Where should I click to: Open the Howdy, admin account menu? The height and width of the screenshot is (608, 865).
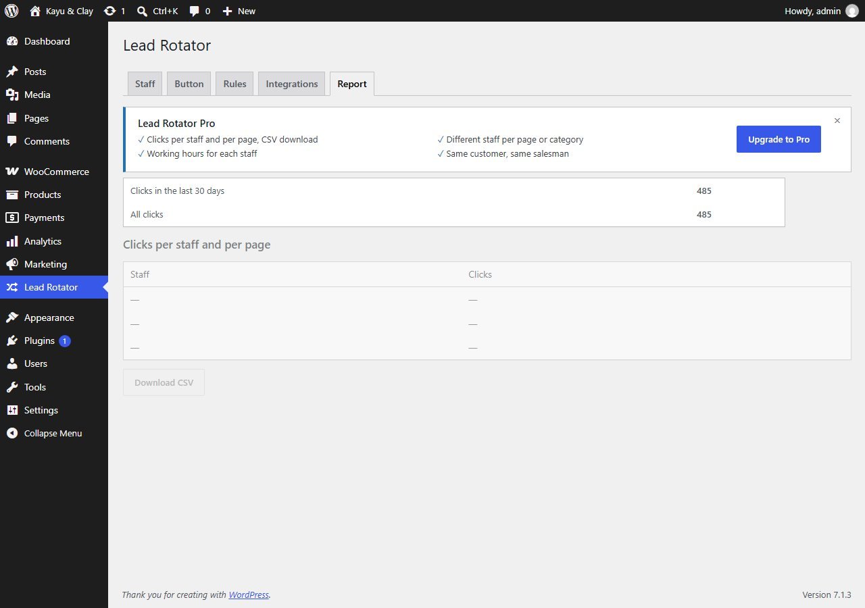[x=821, y=11]
